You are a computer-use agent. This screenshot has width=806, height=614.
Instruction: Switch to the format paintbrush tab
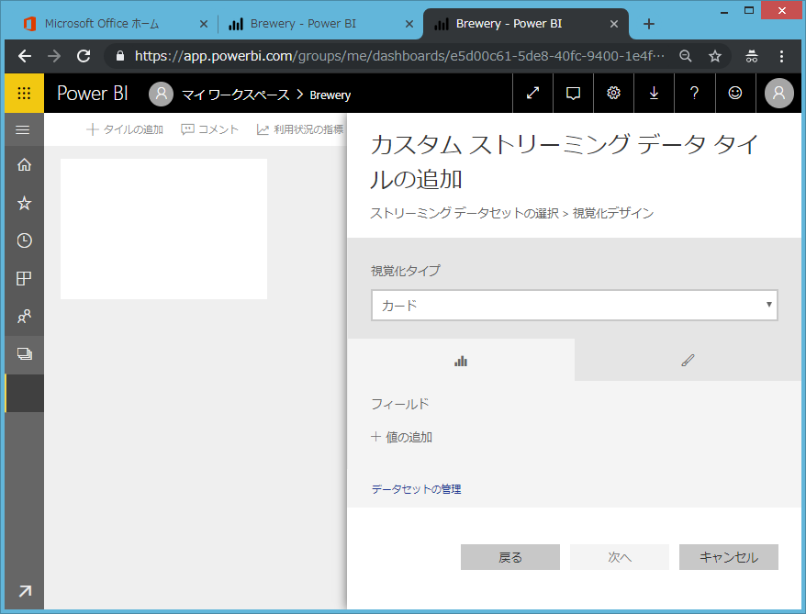688,361
